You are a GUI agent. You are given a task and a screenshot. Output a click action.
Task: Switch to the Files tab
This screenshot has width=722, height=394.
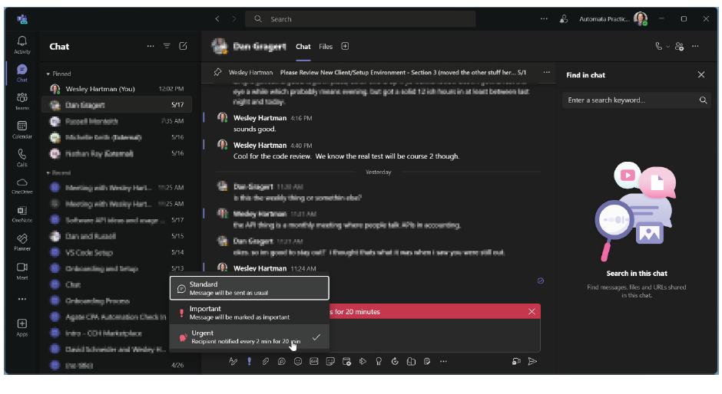point(326,47)
